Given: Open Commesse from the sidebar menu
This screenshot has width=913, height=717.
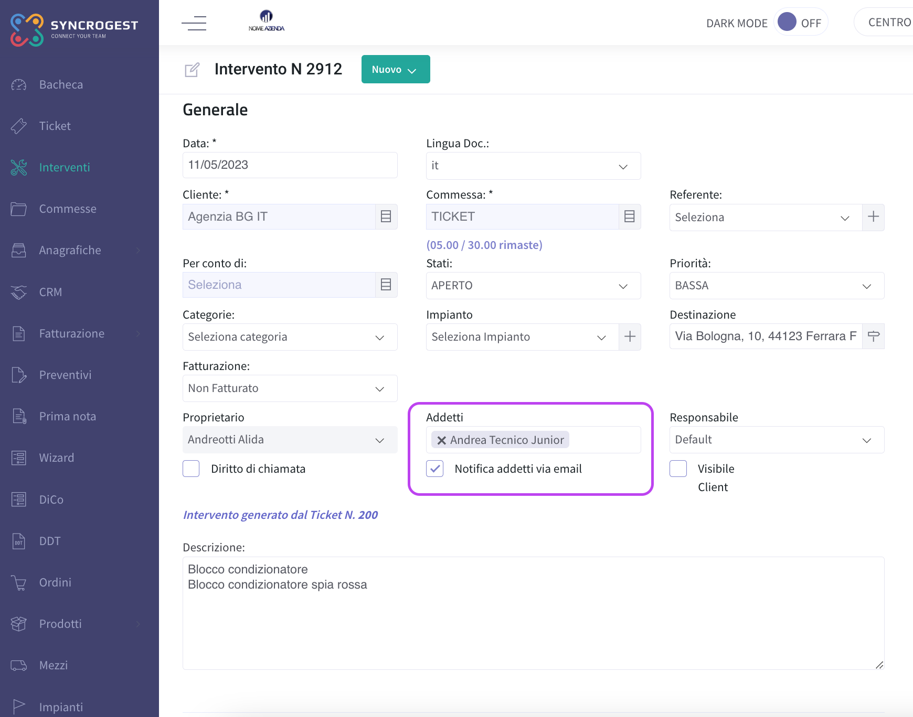Looking at the screenshot, I should pyautogui.click(x=68, y=209).
